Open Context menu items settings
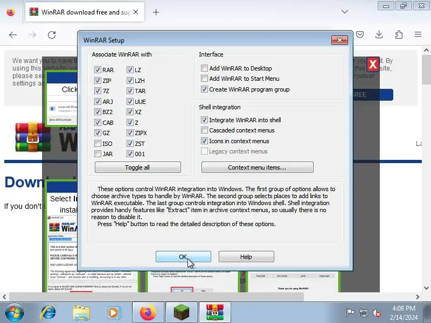 (258, 167)
